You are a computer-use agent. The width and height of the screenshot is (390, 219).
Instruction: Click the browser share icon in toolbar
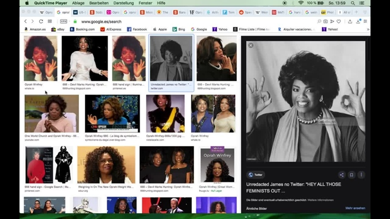click(x=350, y=21)
